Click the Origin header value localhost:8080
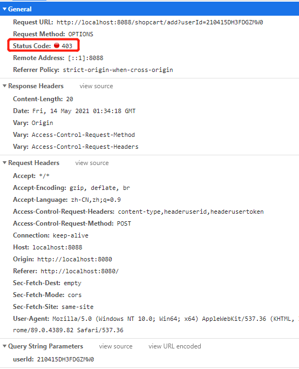299x369 pixels. coord(74,259)
